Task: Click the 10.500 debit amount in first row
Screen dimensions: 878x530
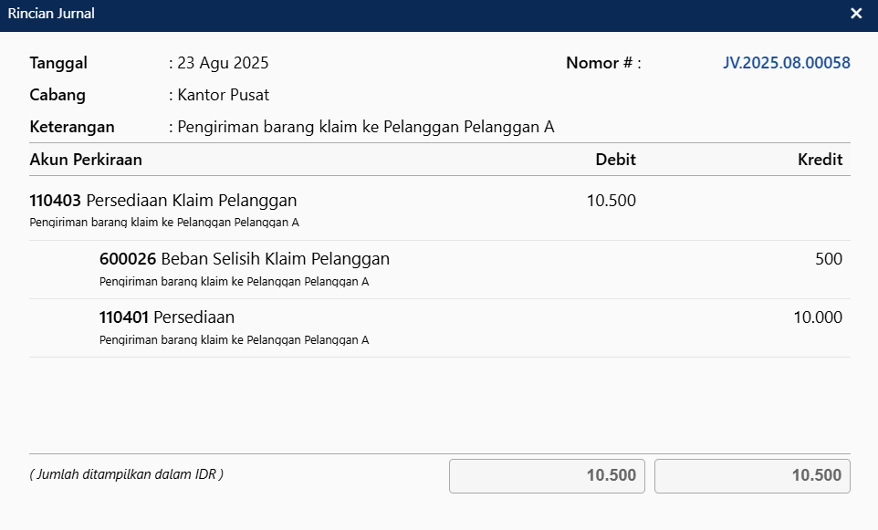Action: point(611,201)
